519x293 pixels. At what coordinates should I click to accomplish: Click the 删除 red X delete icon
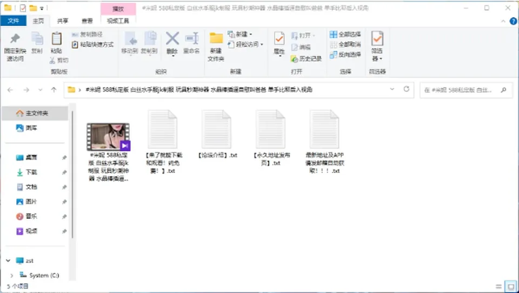click(172, 39)
